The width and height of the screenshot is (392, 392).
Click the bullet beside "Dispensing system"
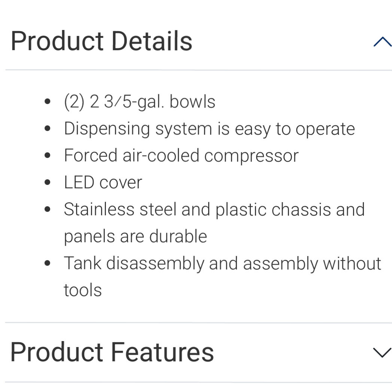point(47,129)
